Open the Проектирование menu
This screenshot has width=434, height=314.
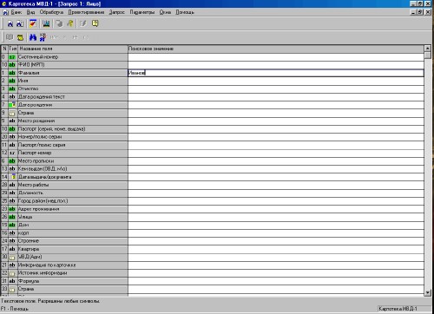(x=86, y=12)
